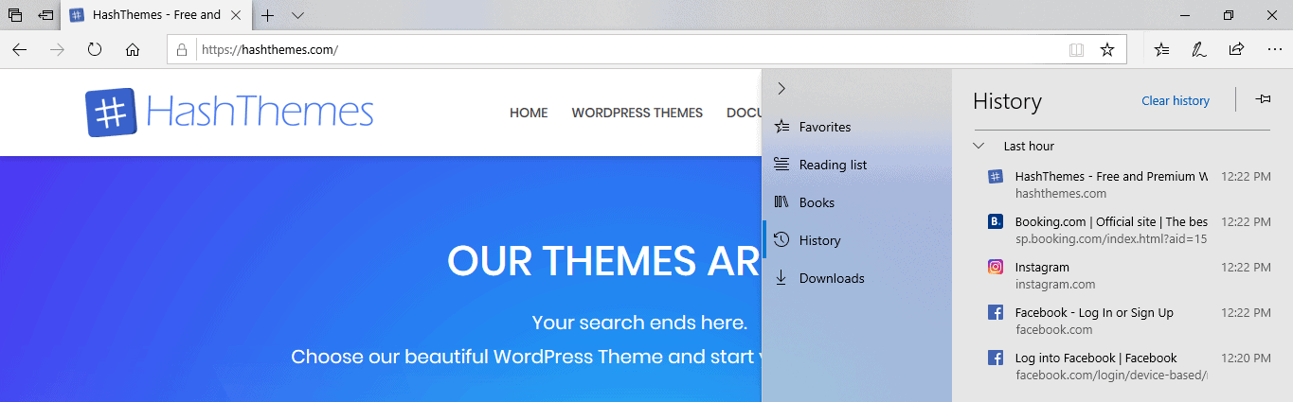Click the site lock icon
Screen dimensions: 1293x402
[183, 50]
